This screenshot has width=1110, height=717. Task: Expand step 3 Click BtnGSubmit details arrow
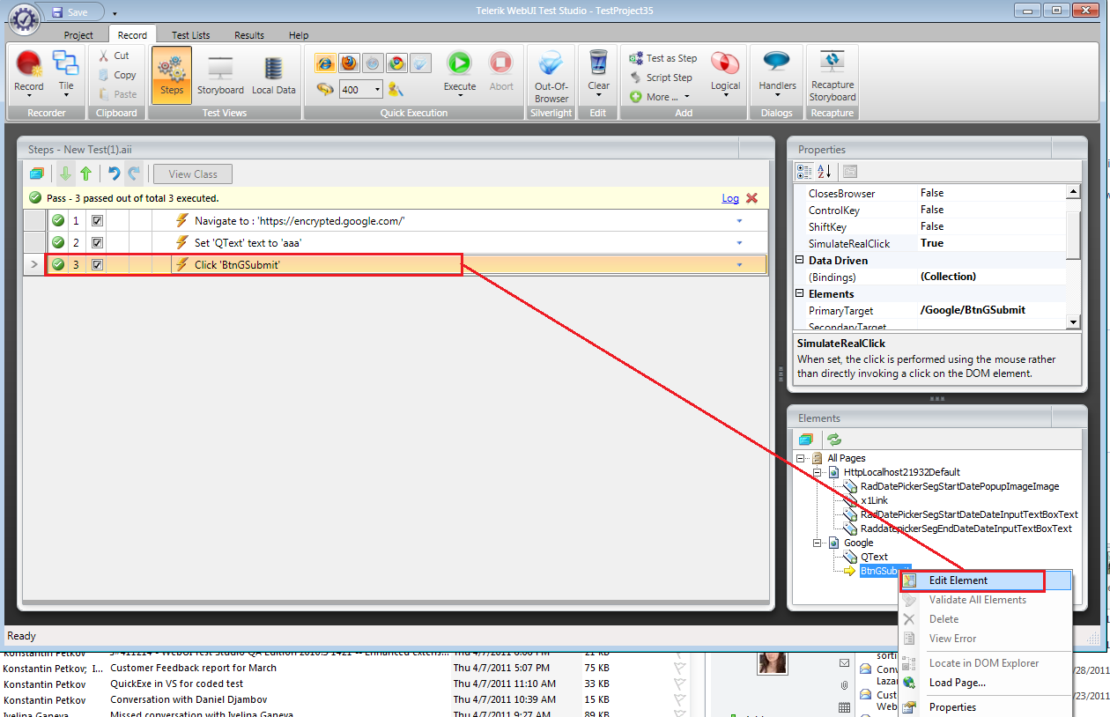pos(739,265)
